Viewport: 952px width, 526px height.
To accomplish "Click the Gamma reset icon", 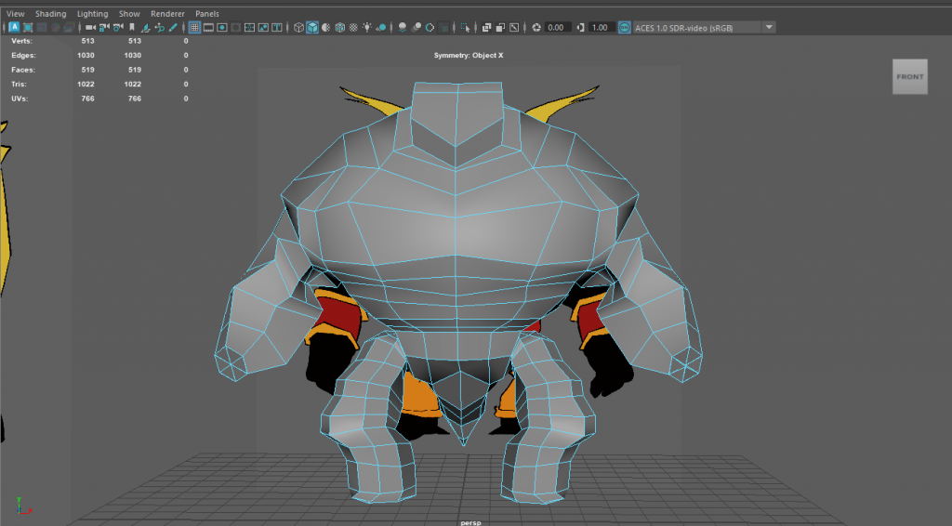I will (580, 27).
